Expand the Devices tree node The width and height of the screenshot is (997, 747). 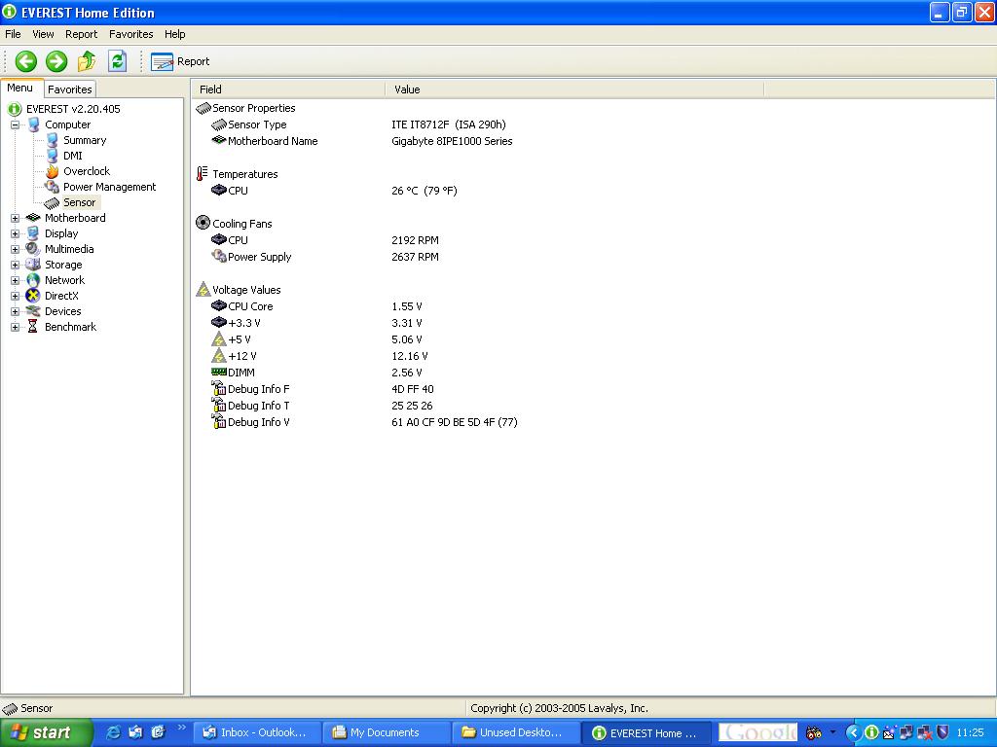coord(16,312)
